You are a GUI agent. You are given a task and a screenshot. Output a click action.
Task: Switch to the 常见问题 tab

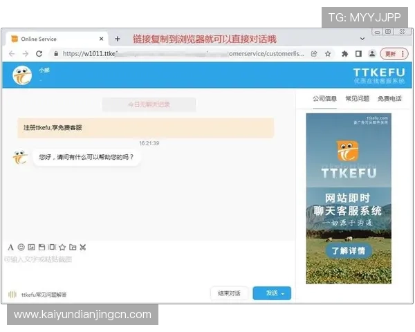pos(358,99)
